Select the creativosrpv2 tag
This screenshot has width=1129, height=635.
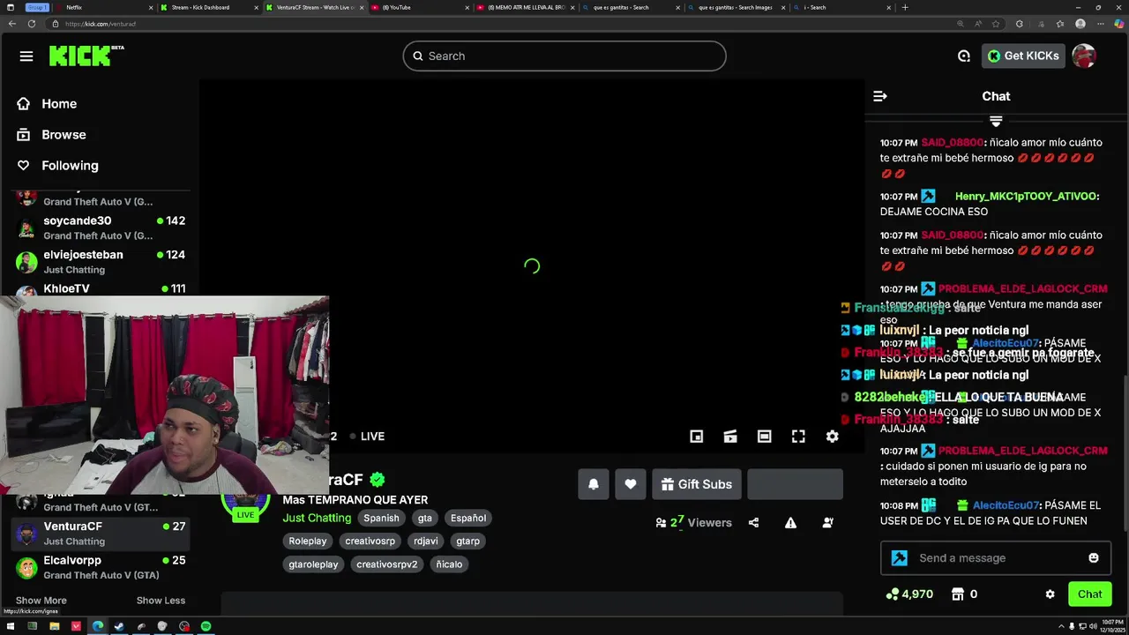[x=387, y=564]
